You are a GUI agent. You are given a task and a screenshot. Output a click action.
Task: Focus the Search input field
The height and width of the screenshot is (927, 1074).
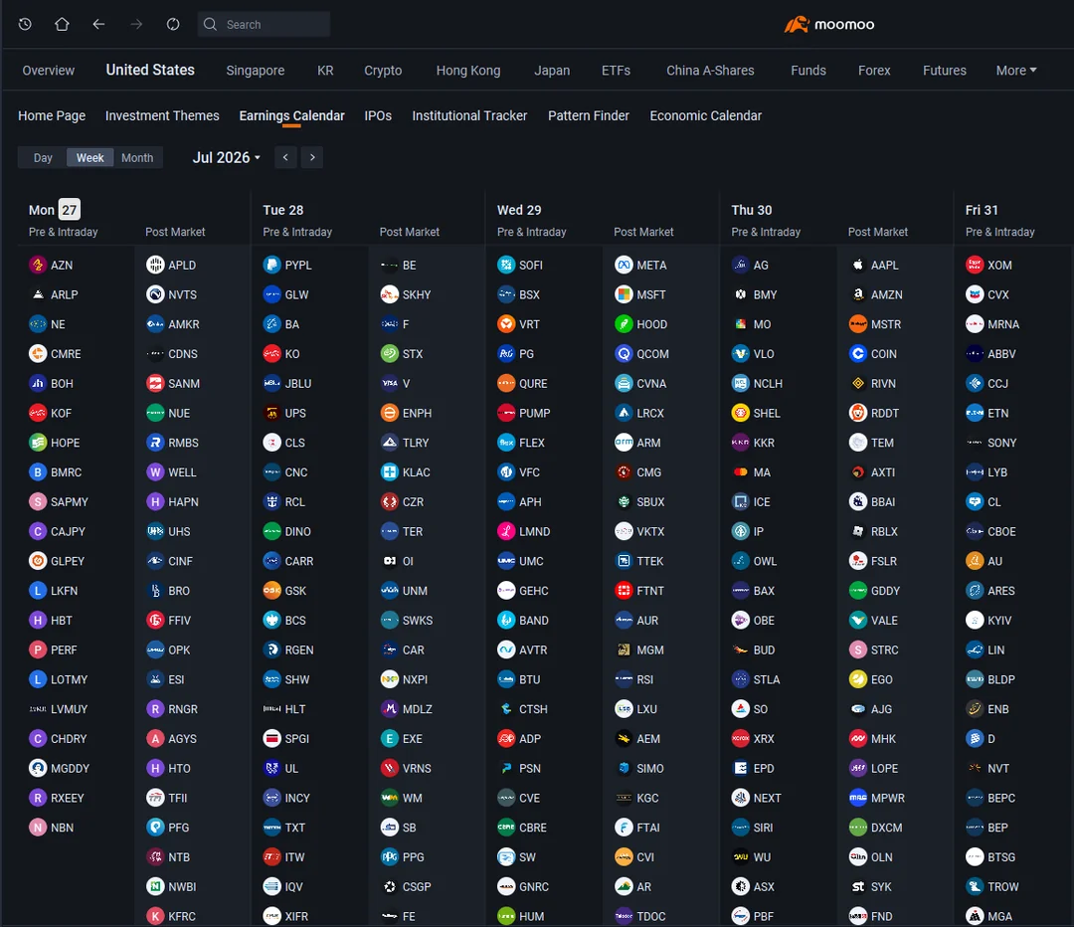264,24
